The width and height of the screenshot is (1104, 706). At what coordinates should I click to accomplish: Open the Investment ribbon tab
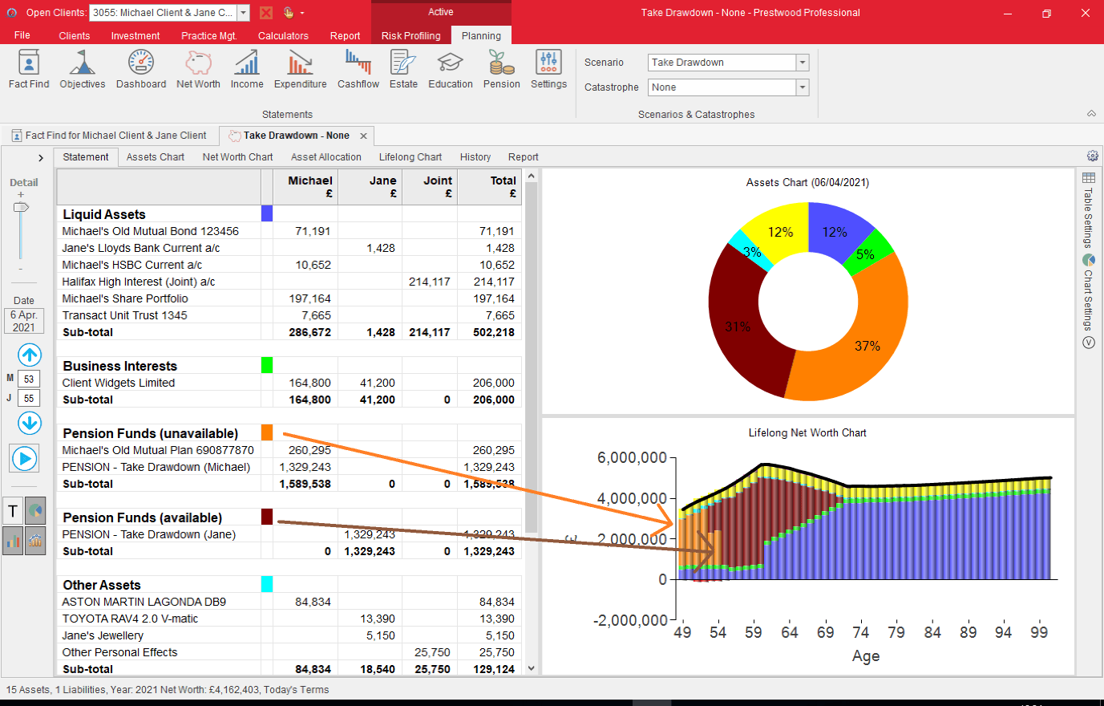tap(135, 35)
